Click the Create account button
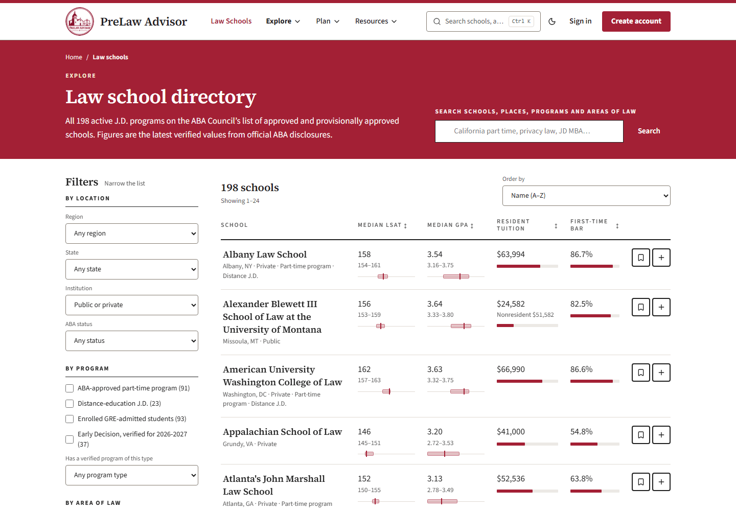Screen dimensions: 736x511 point(636,21)
